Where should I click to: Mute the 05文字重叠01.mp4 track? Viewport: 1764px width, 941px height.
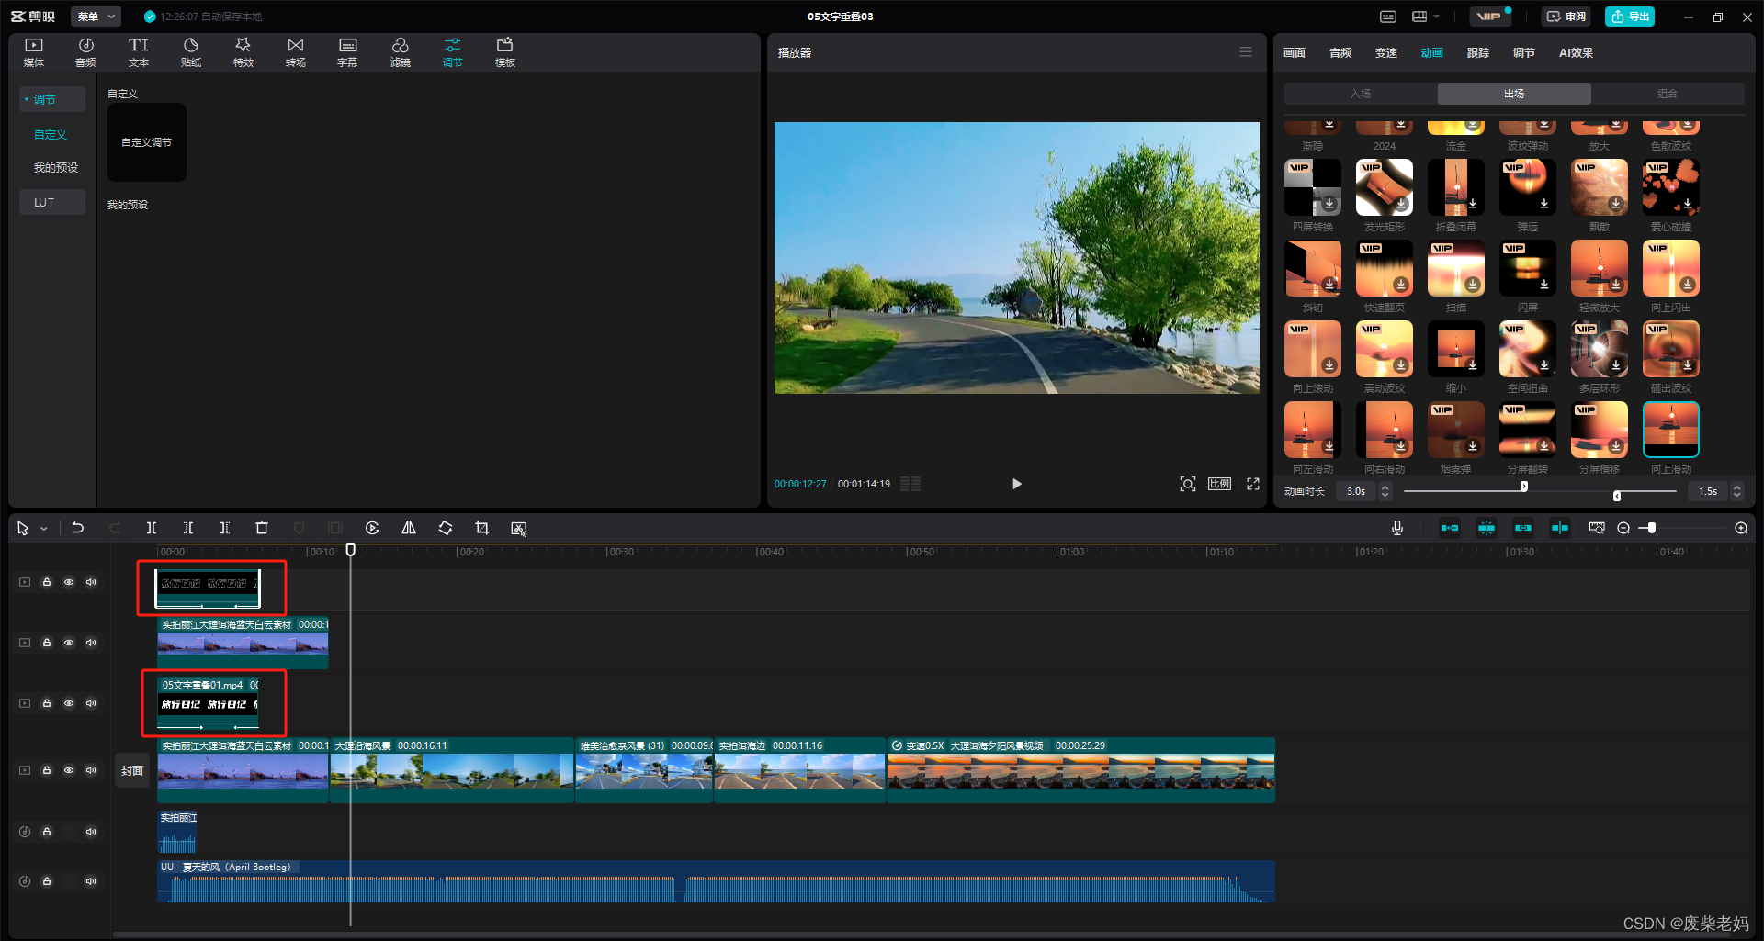[91, 703]
